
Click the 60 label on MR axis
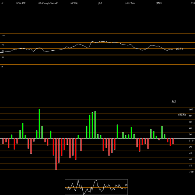(190, 122)
